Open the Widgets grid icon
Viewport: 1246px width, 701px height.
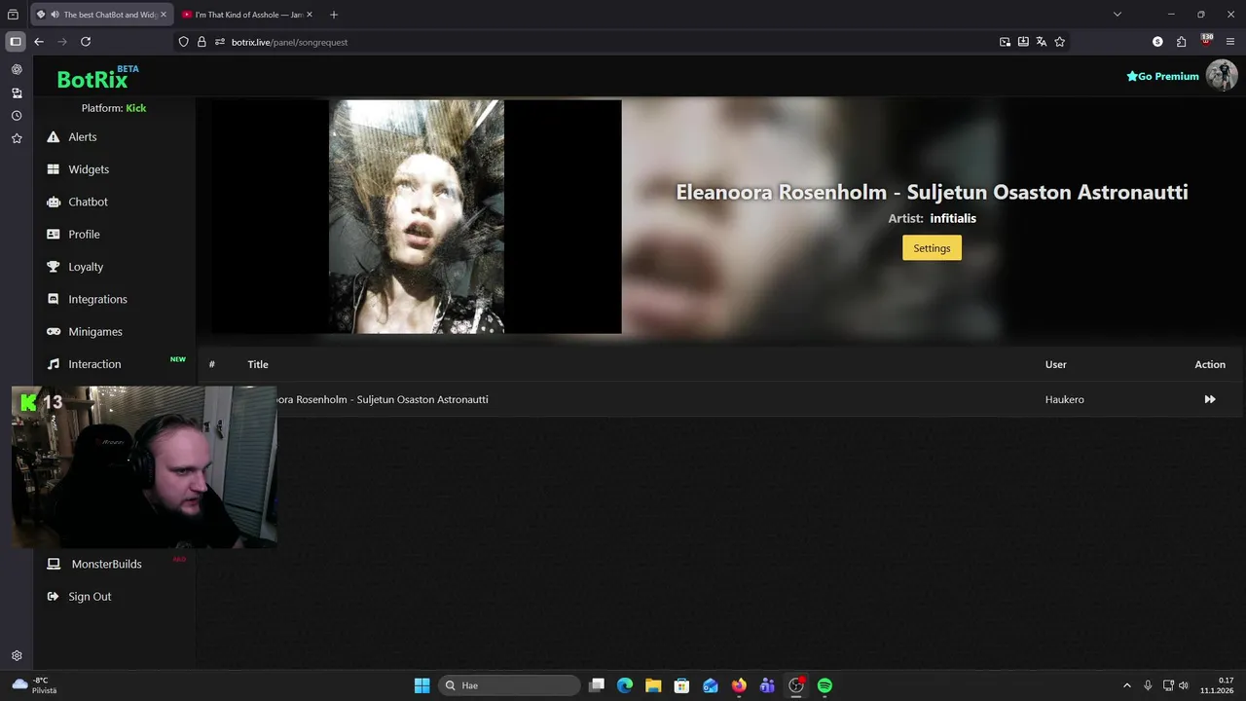[54, 169]
